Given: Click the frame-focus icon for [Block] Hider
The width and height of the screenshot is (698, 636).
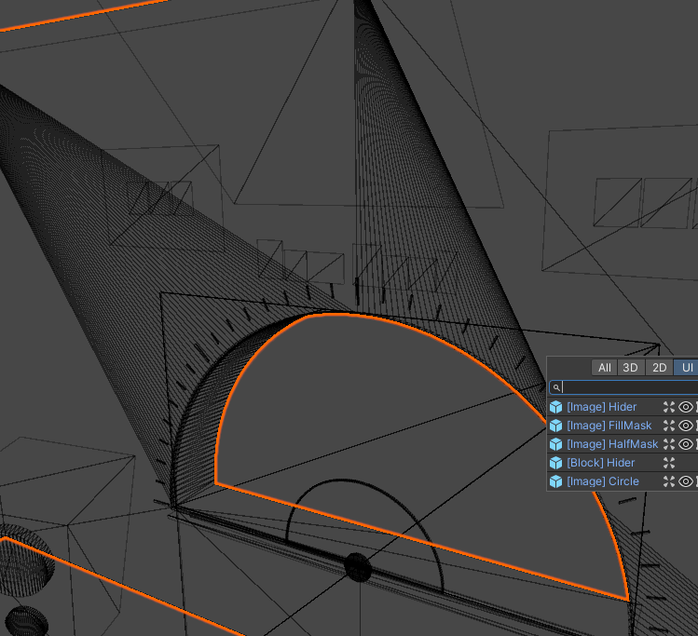Looking at the screenshot, I should pos(669,463).
